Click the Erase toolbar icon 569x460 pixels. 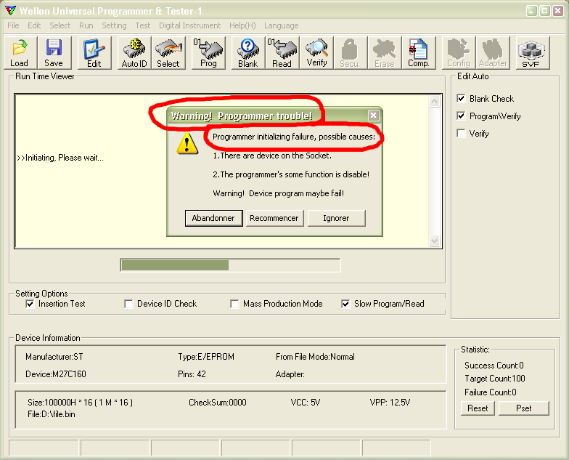point(385,52)
